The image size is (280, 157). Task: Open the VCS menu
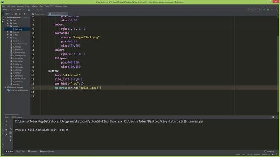52,6
